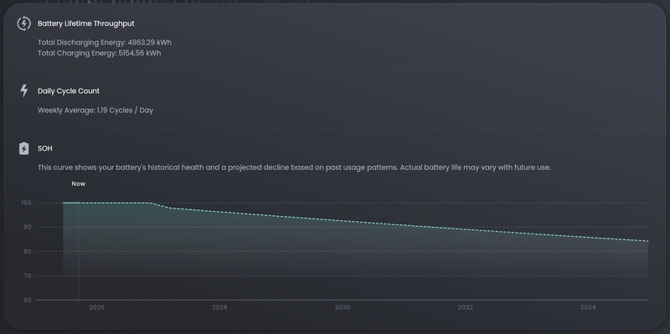Click the 2034 x-axis label
Viewport: 670px width, 334px height.
point(588,307)
